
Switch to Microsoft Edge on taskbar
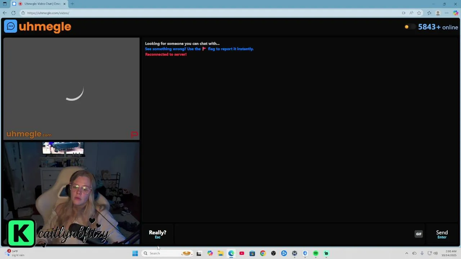(231, 253)
